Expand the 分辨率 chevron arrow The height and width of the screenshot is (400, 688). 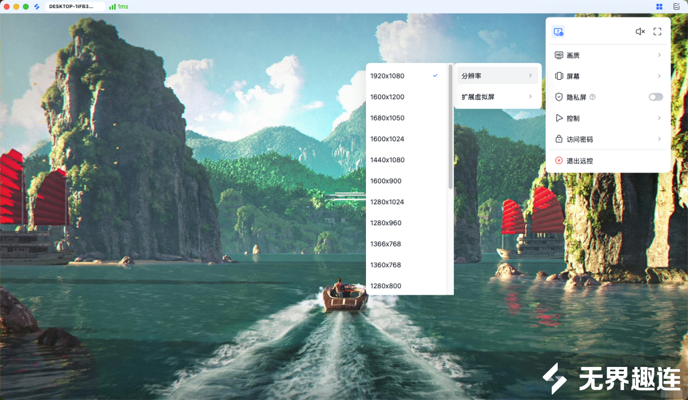(x=530, y=75)
